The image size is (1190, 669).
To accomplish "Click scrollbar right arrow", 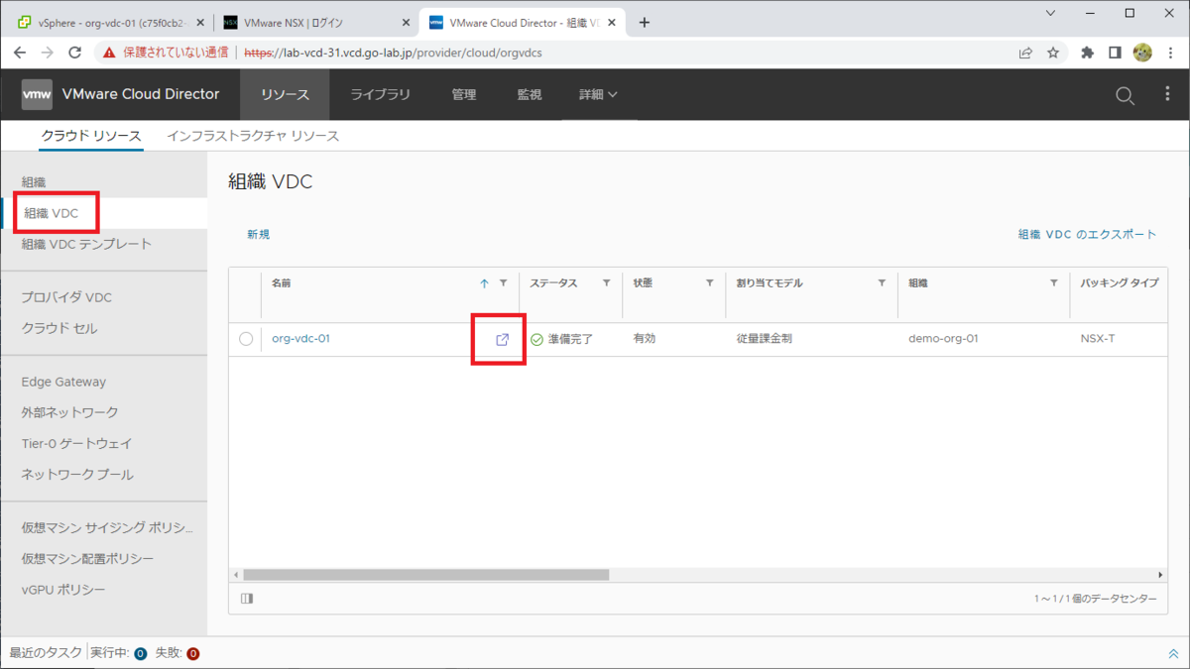I will coord(1160,575).
